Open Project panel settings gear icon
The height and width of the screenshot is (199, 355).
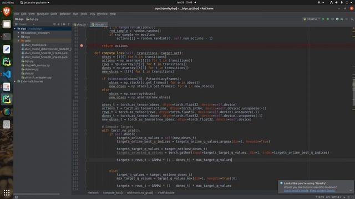(64, 24)
